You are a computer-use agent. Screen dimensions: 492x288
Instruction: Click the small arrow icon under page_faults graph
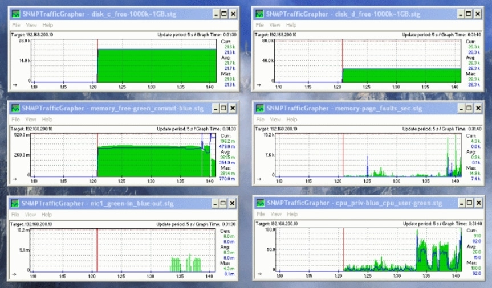click(259, 179)
